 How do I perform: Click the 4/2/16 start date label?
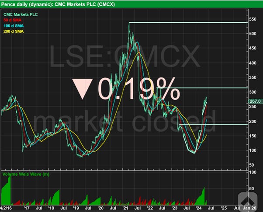[6, 208]
